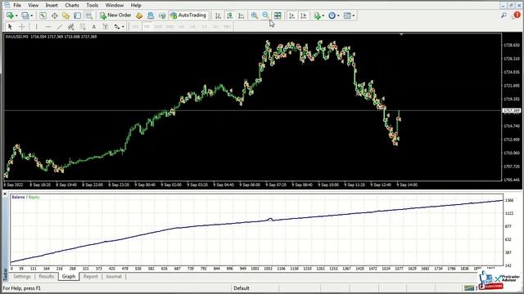Image resolution: width=524 pixels, height=294 pixels.
Task: Launch MetaEditor from the toolbar
Action: pos(139,16)
